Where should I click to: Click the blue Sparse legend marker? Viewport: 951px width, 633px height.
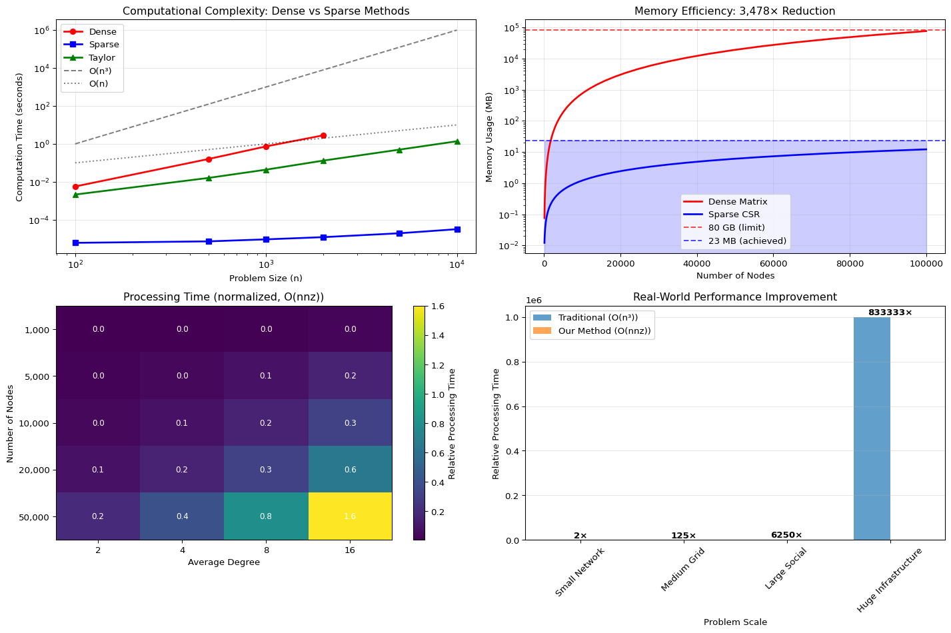point(75,45)
